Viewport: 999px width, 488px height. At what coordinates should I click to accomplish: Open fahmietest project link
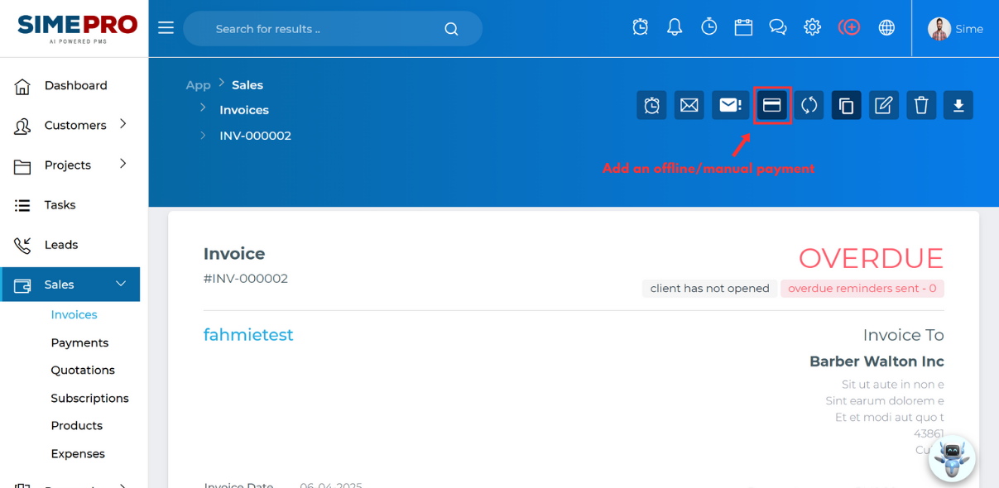pos(248,335)
